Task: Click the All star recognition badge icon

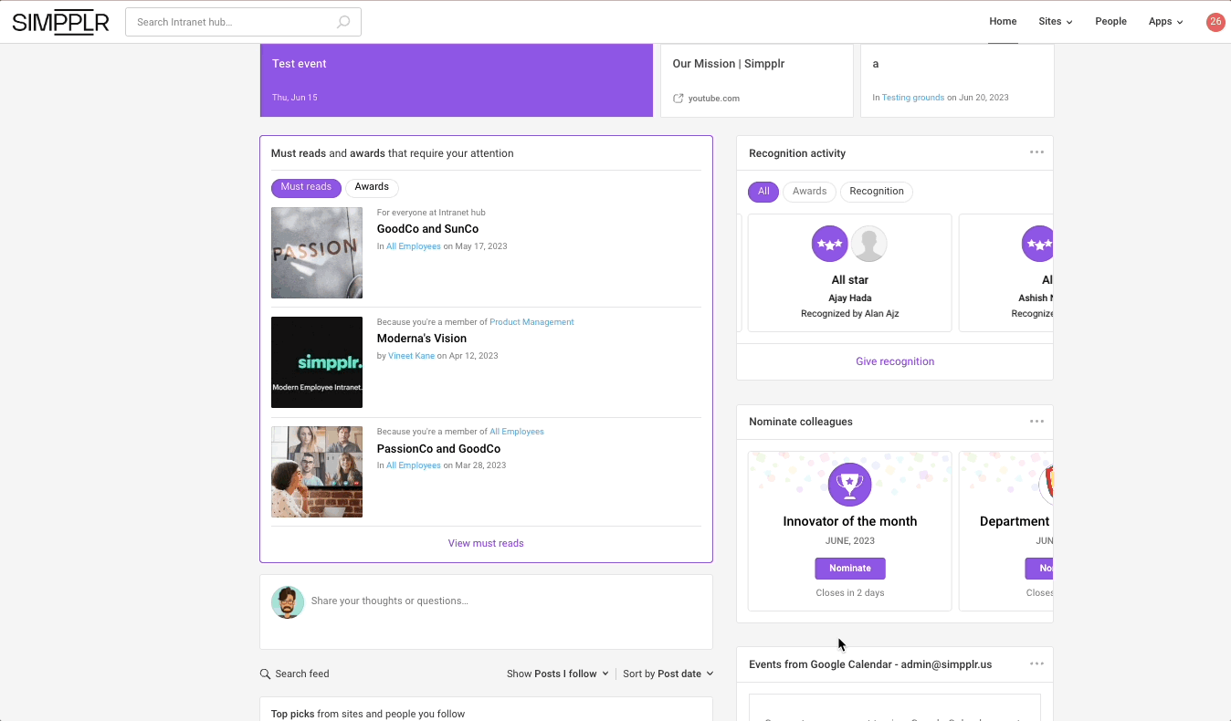Action: [x=829, y=244]
